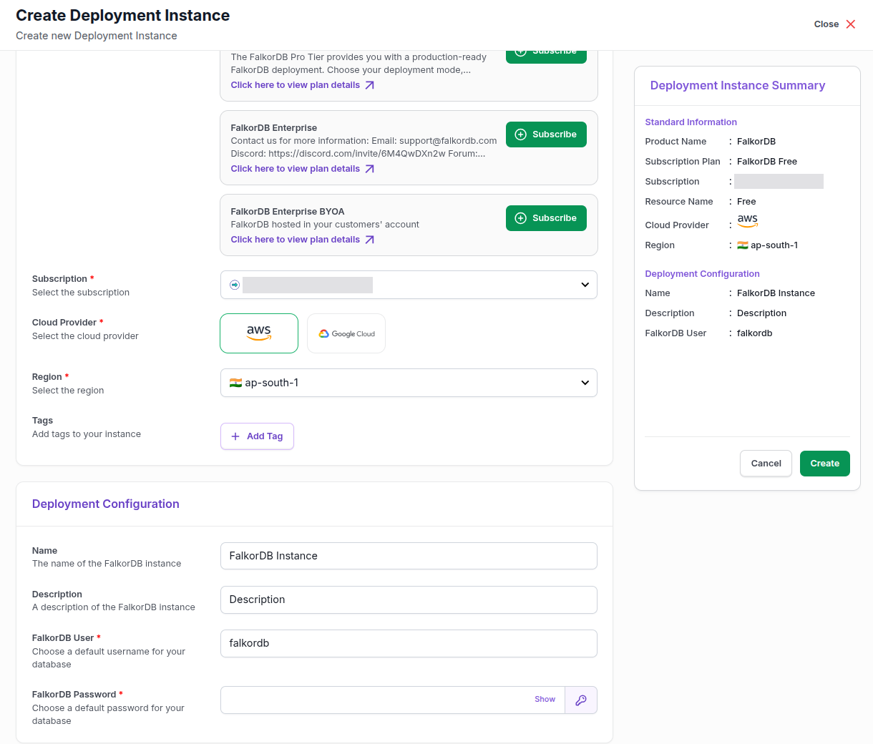The width and height of the screenshot is (873, 744).
Task: Click the Deployment Instance Summary heading
Action: [x=738, y=85]
